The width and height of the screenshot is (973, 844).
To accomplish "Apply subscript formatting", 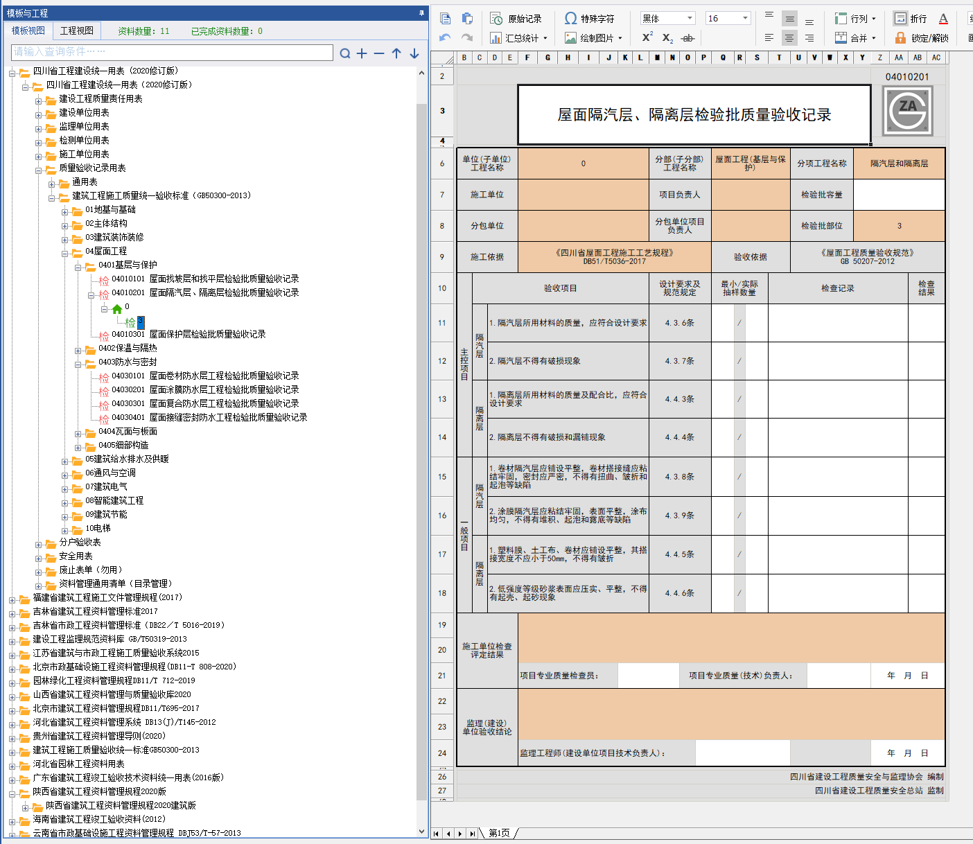I will pos(667,38).
